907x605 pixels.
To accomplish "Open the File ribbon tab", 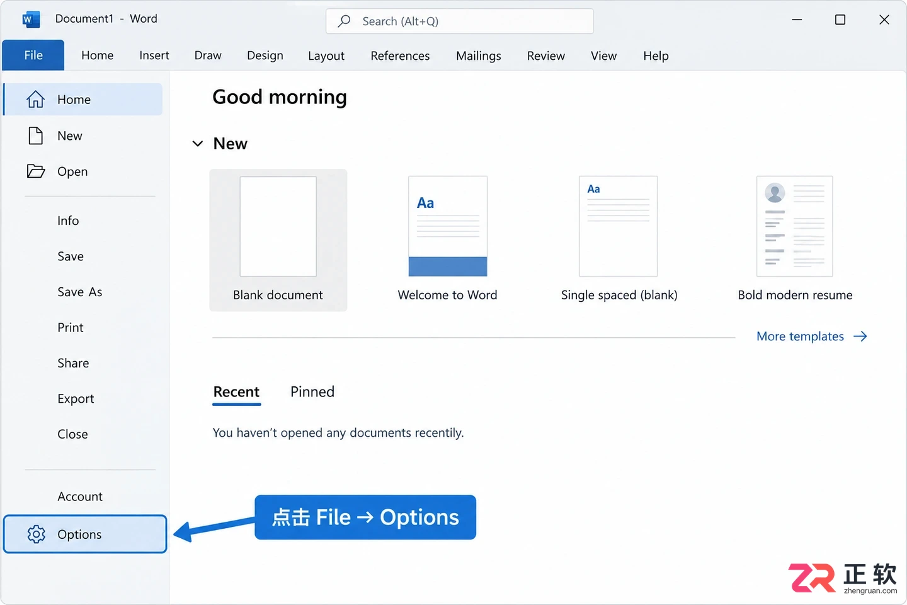I will tap(33, 55).
